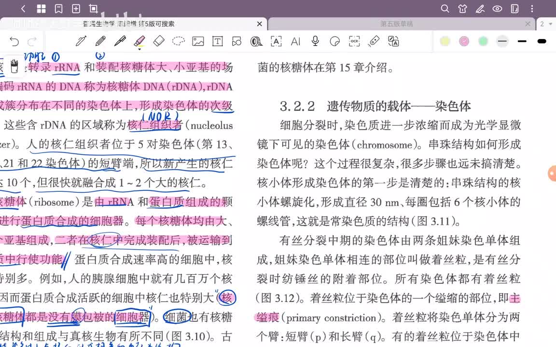Choose the thinnest stroke width

coord(502,41)
